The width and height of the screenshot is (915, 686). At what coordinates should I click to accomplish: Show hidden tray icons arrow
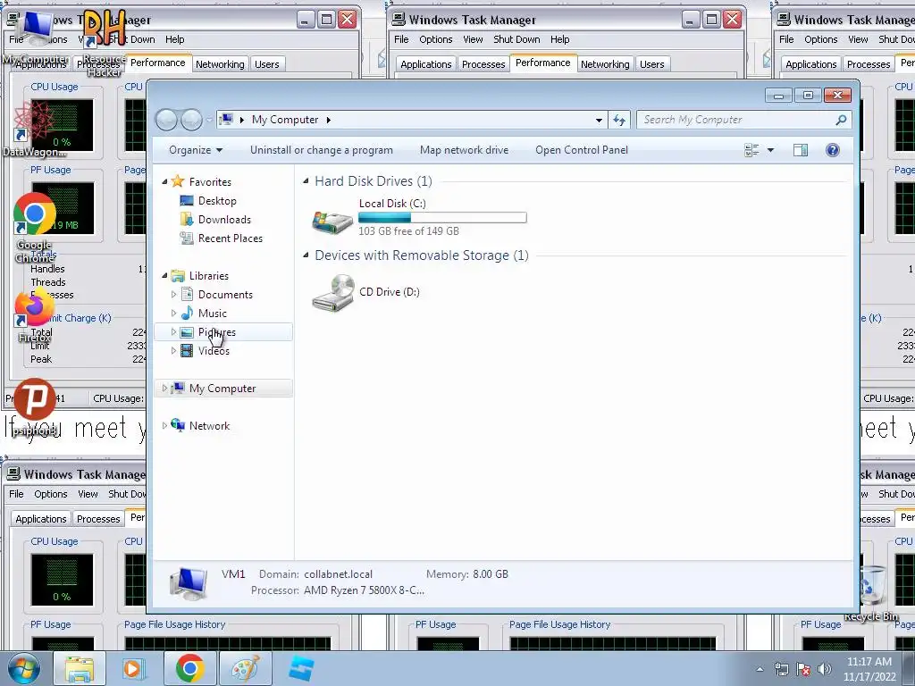[760, 669]
